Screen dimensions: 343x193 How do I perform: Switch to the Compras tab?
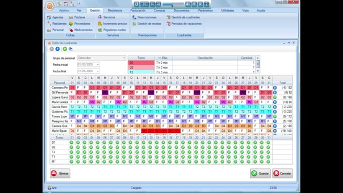pyautogui.click(x=160, y=11)
